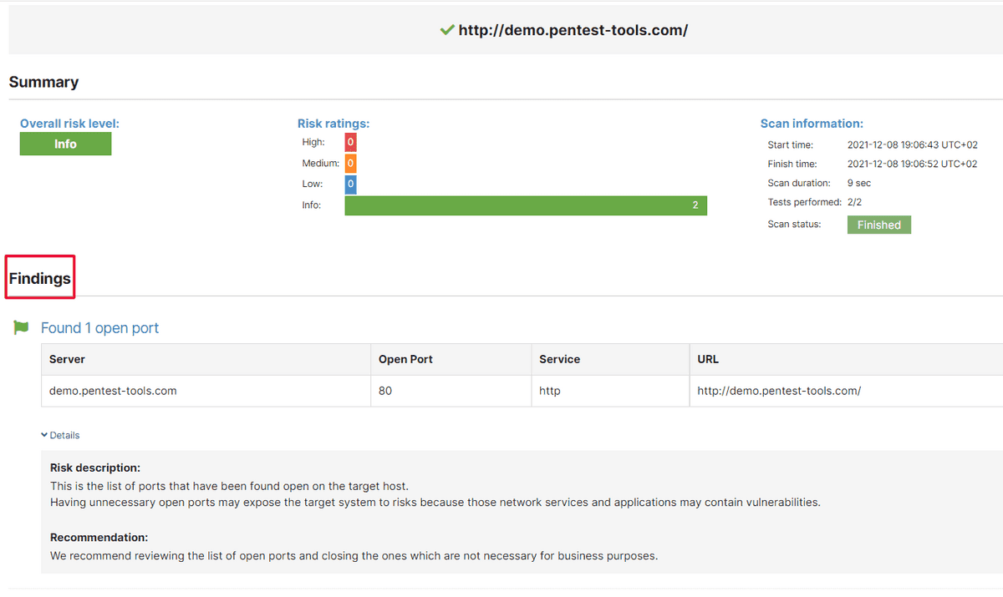Click the green checkmark beside the scanned URL
1003x597 pixels.
[446, 29]
